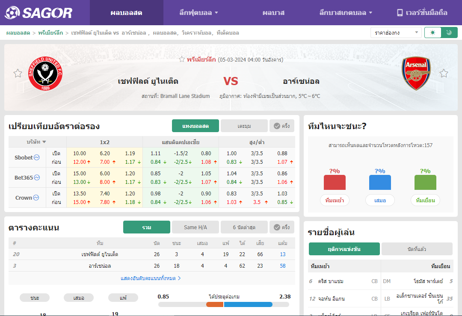Click the พรีเมียร์ลีก breadcrumb link

pos(50,33)
